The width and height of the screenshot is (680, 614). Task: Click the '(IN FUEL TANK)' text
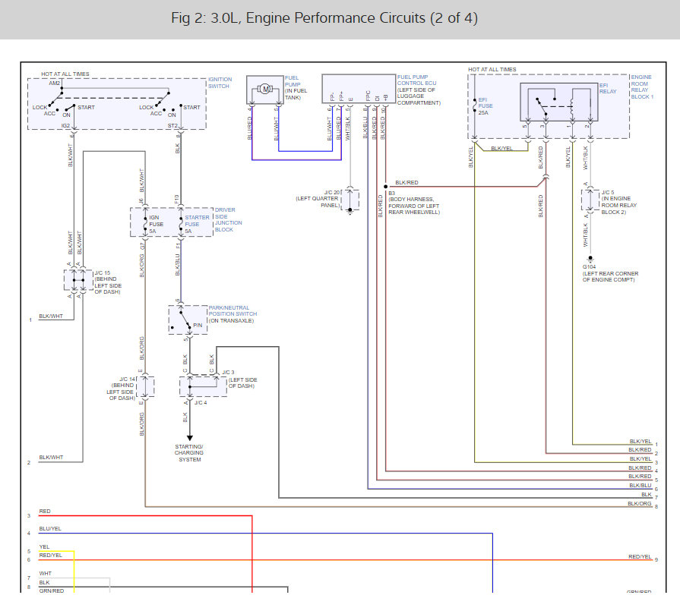[296, 94]
